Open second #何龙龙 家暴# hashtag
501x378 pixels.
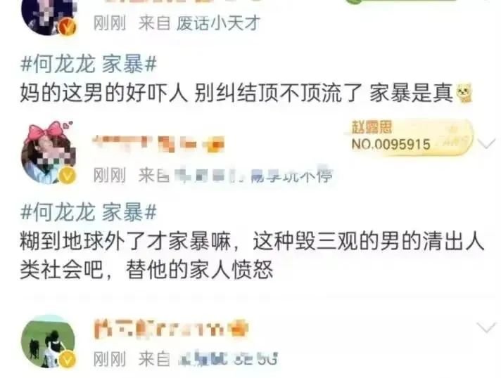(x=89, y=211)
